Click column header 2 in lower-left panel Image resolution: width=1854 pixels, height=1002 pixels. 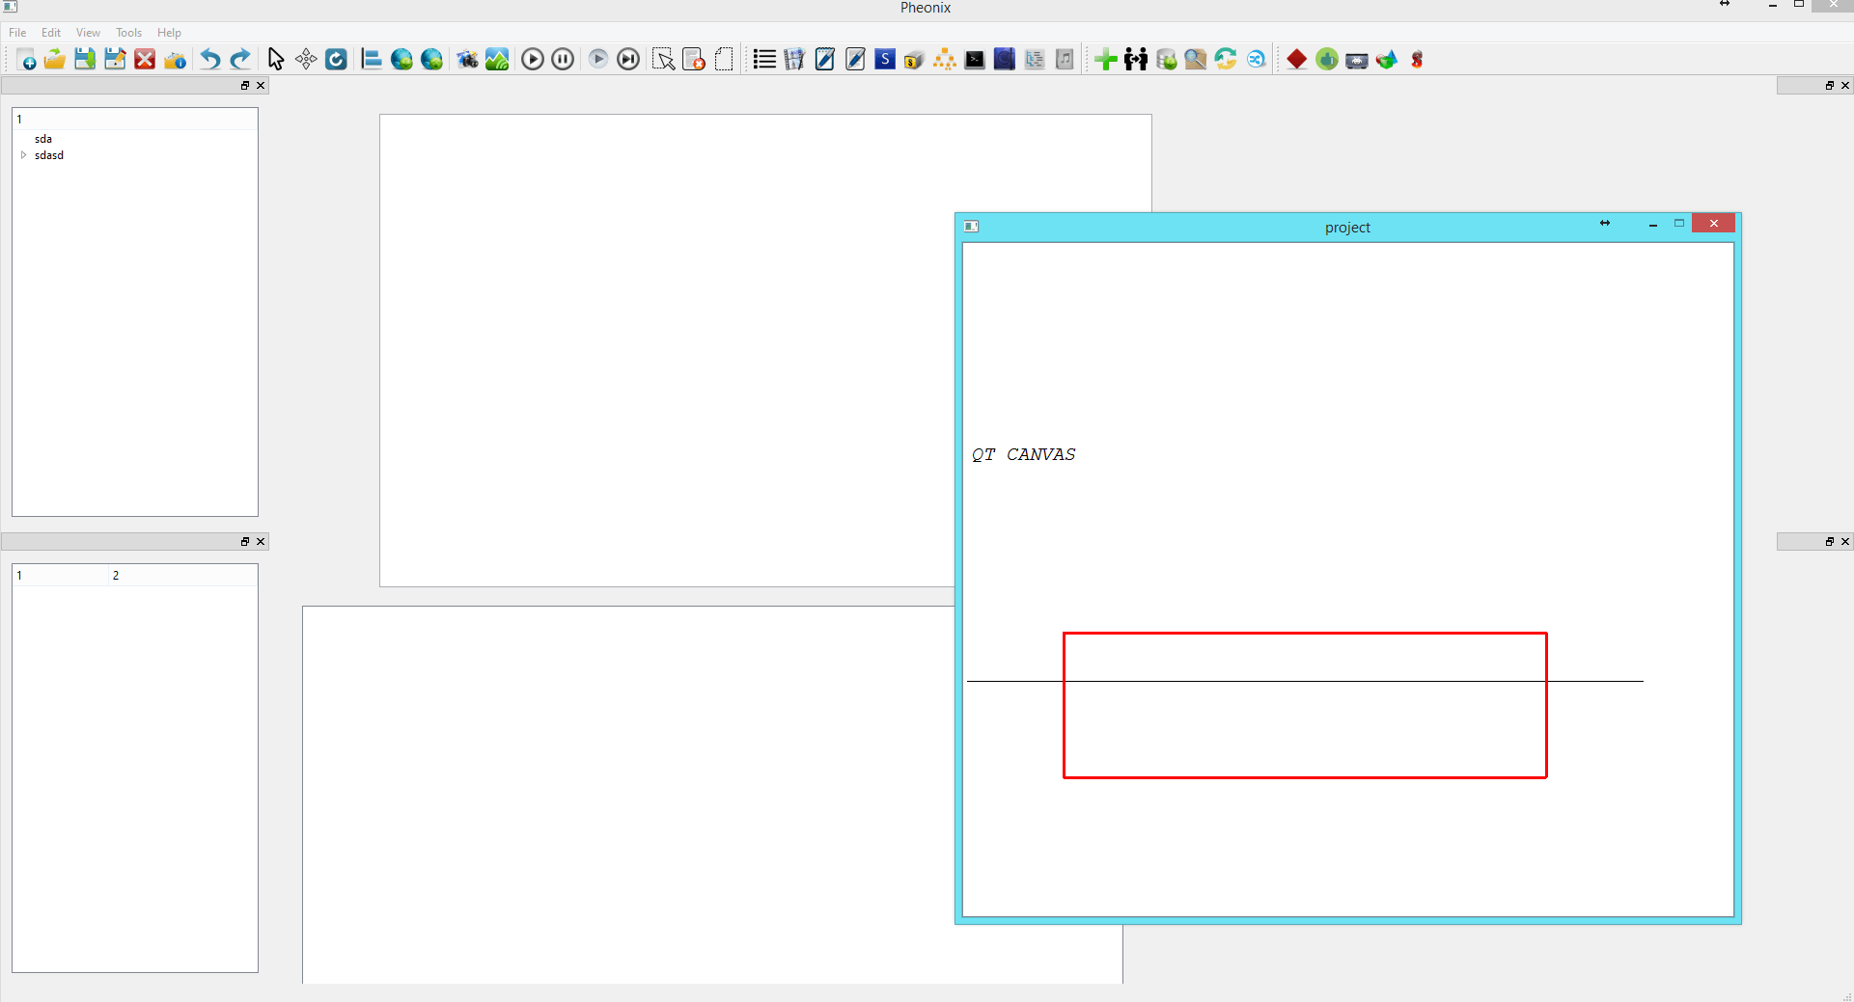(x=182, y=576)
